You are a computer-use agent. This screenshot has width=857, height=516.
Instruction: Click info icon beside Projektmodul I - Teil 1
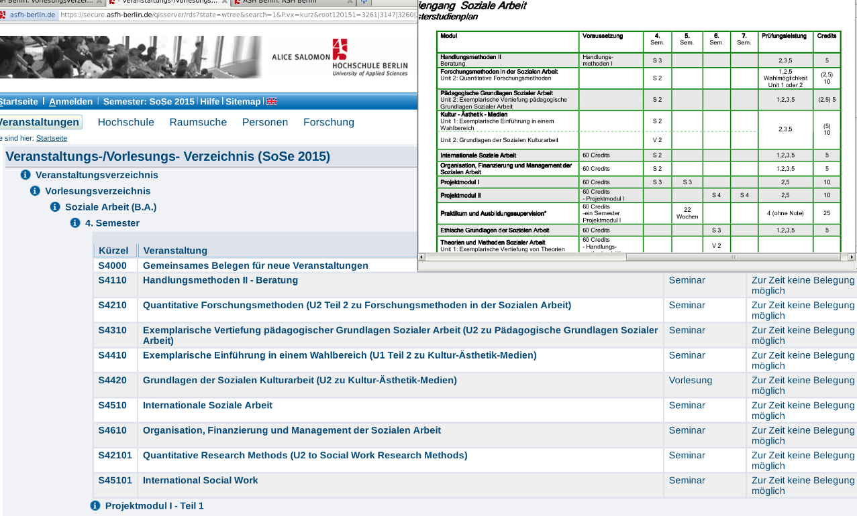(x=95, y=506)
